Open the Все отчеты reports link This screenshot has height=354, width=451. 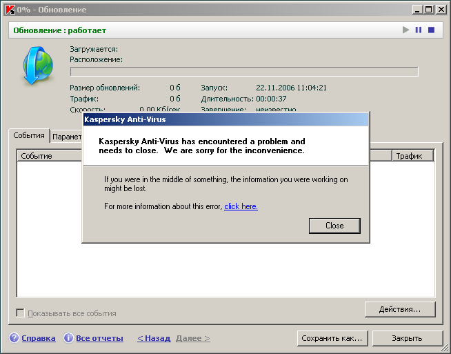pos(99,338)
